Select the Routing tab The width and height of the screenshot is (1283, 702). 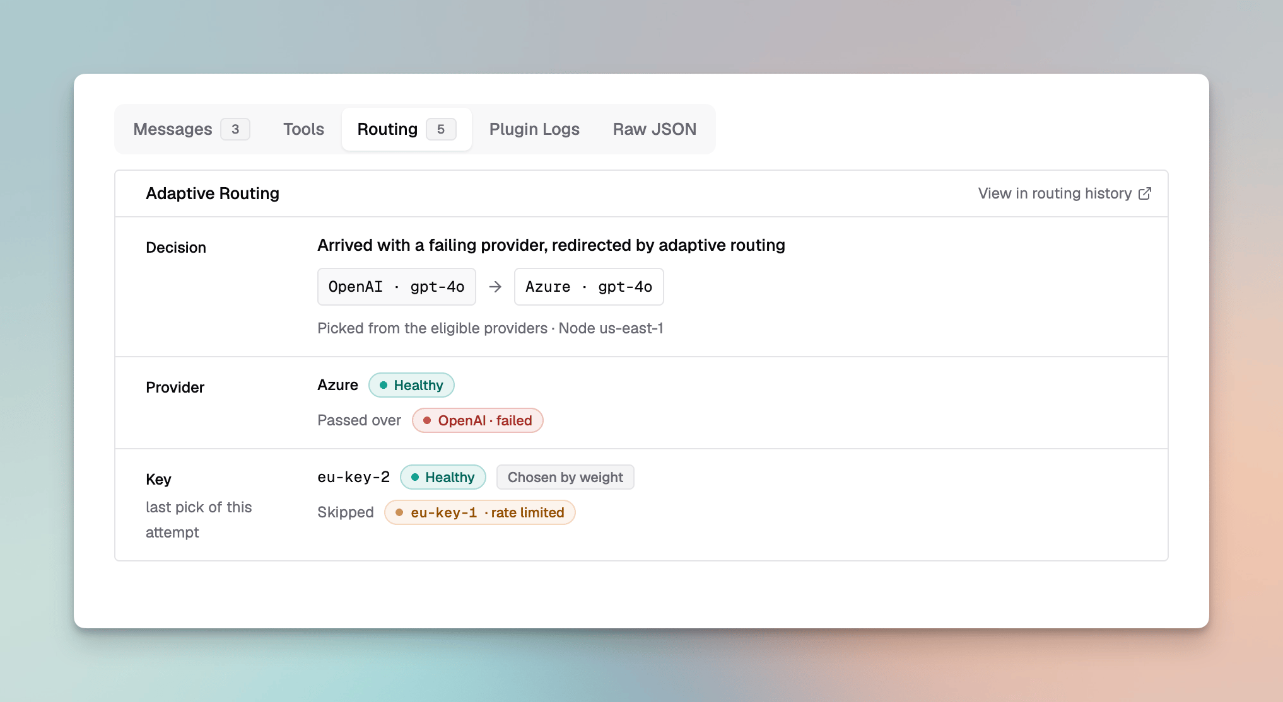click(x=406, y=129)
